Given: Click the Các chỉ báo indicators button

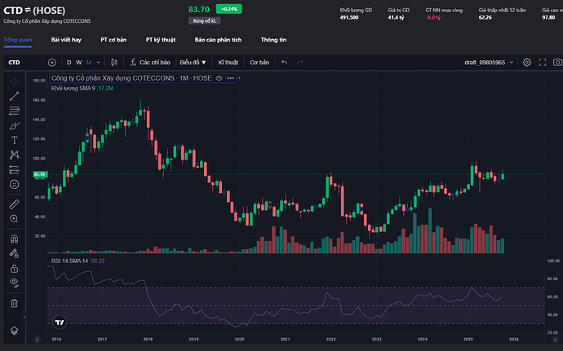Looking at the screenshot, I should pos(150,62).
